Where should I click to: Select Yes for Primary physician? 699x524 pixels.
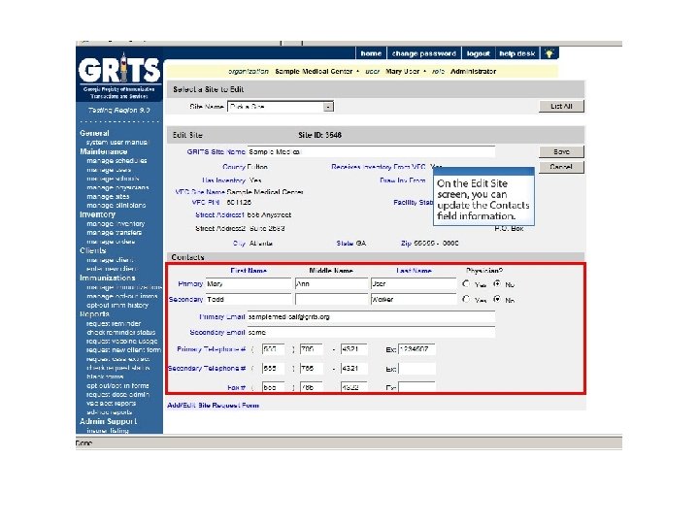pos(466,283)
